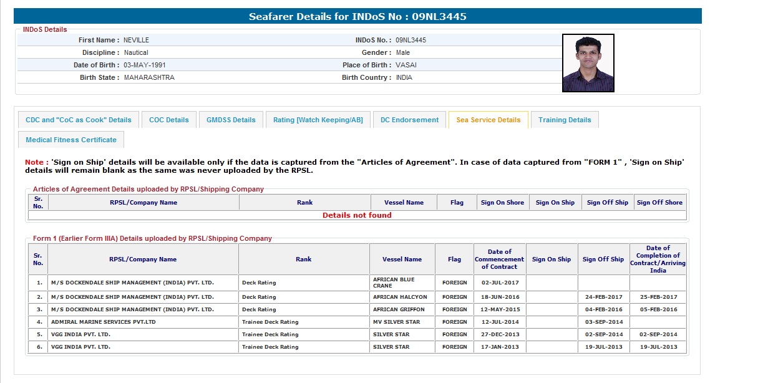Switch to Medical Fitness Certificate tab
Viewport: 768px width, 383px height.
tap(71, 140)
